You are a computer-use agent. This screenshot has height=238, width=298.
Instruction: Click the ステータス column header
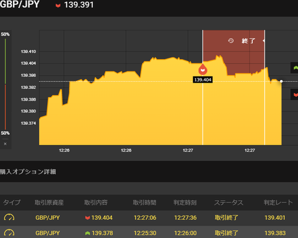coord(228,203)
